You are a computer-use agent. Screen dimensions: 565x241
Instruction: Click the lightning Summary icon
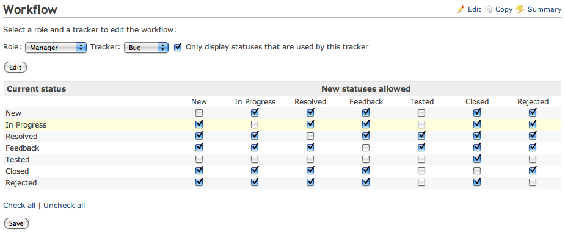[520, 9]
